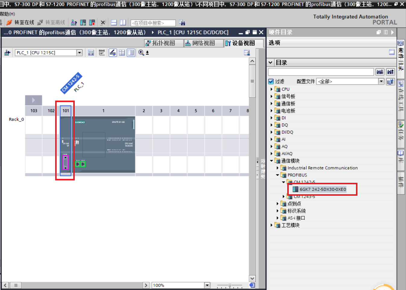Image resolution: width=406 pixels, height=290 pixels.
Task: Click the purple PROFIBUS port on CM module
Action: [65, 162]
